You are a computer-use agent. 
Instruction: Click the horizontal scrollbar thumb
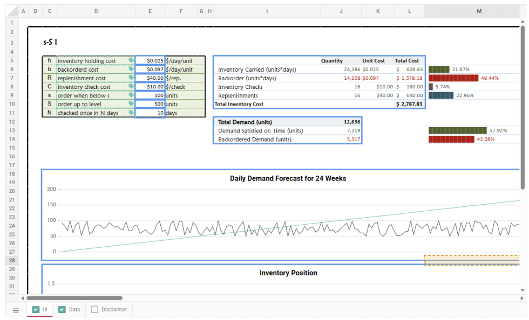[74, 298]
